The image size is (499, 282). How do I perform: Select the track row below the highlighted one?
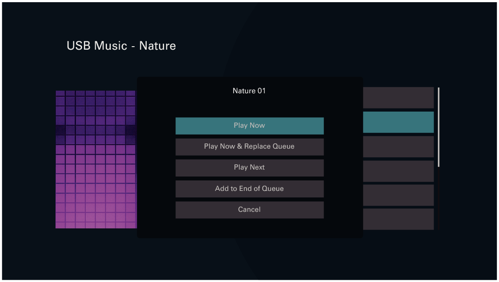(x=399, y=146)
